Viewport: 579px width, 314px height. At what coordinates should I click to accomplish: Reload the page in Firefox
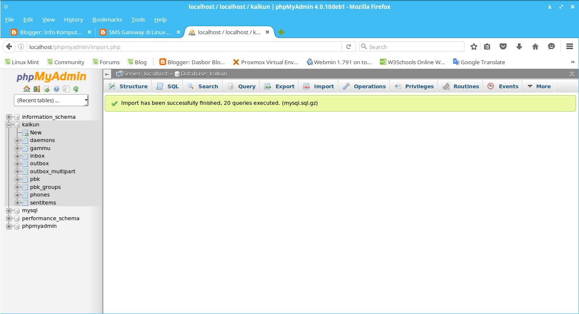tap(349, 47)
